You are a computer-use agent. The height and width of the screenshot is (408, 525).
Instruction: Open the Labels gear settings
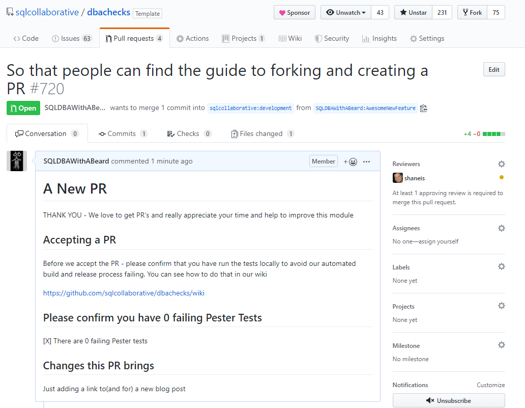[x=501, y=267]
